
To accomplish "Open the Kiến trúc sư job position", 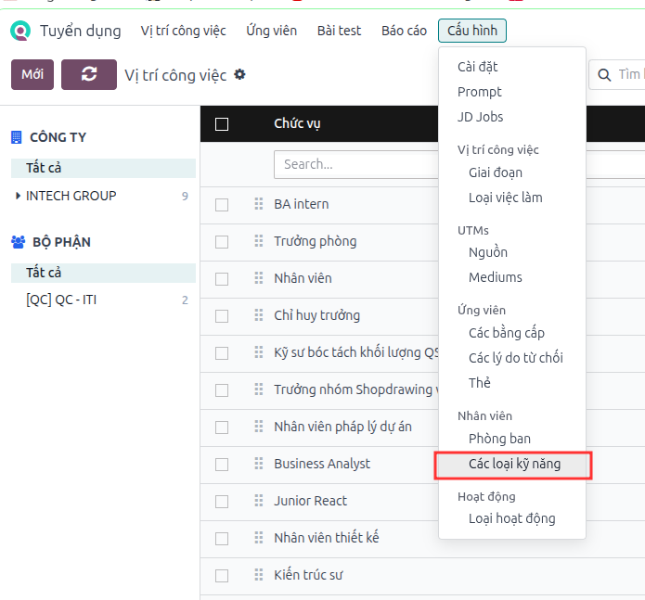I will coord(308,575).
